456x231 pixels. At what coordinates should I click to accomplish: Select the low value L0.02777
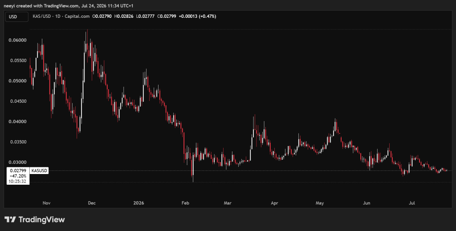[146, 16]
